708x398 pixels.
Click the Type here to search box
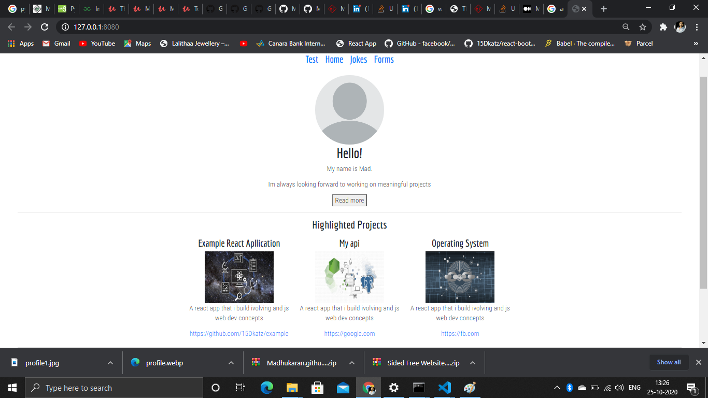[x=114, y=388]
